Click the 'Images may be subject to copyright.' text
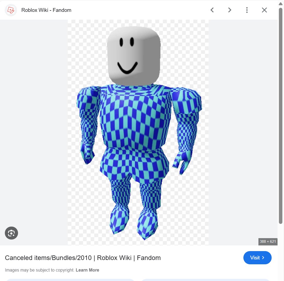Screen dimensions: 284x281 (x=40, y=270)
